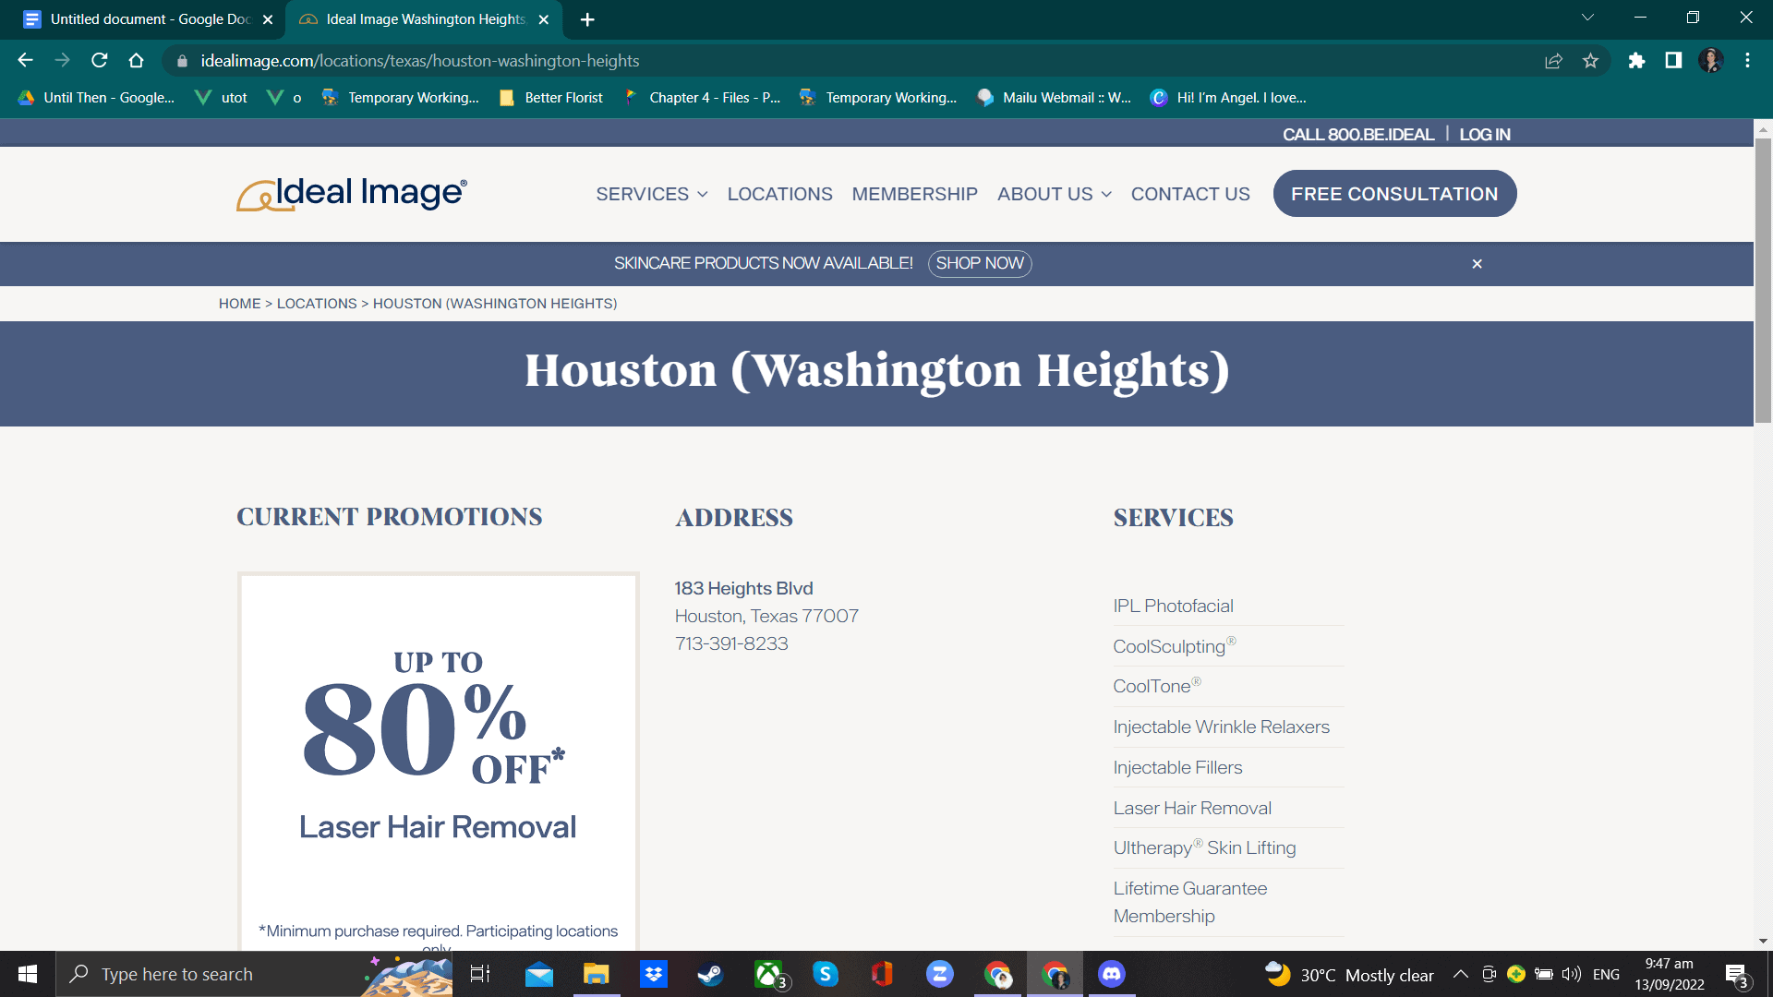This screenshot has height=997, width=1773.
Task: Expand the SERVICES menu
Action: point(652,194)
